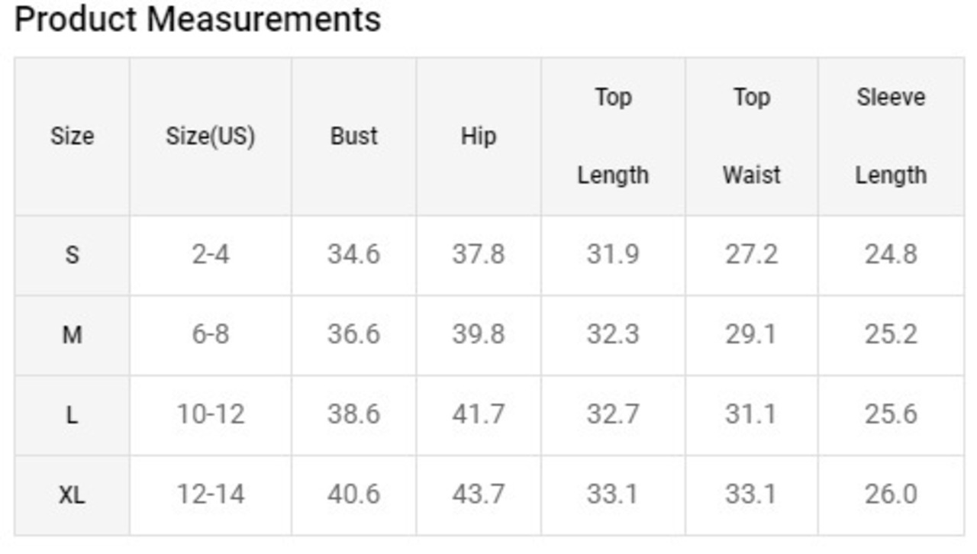
Task: Click the Product Measurements heading
Action: coord(198,18)
